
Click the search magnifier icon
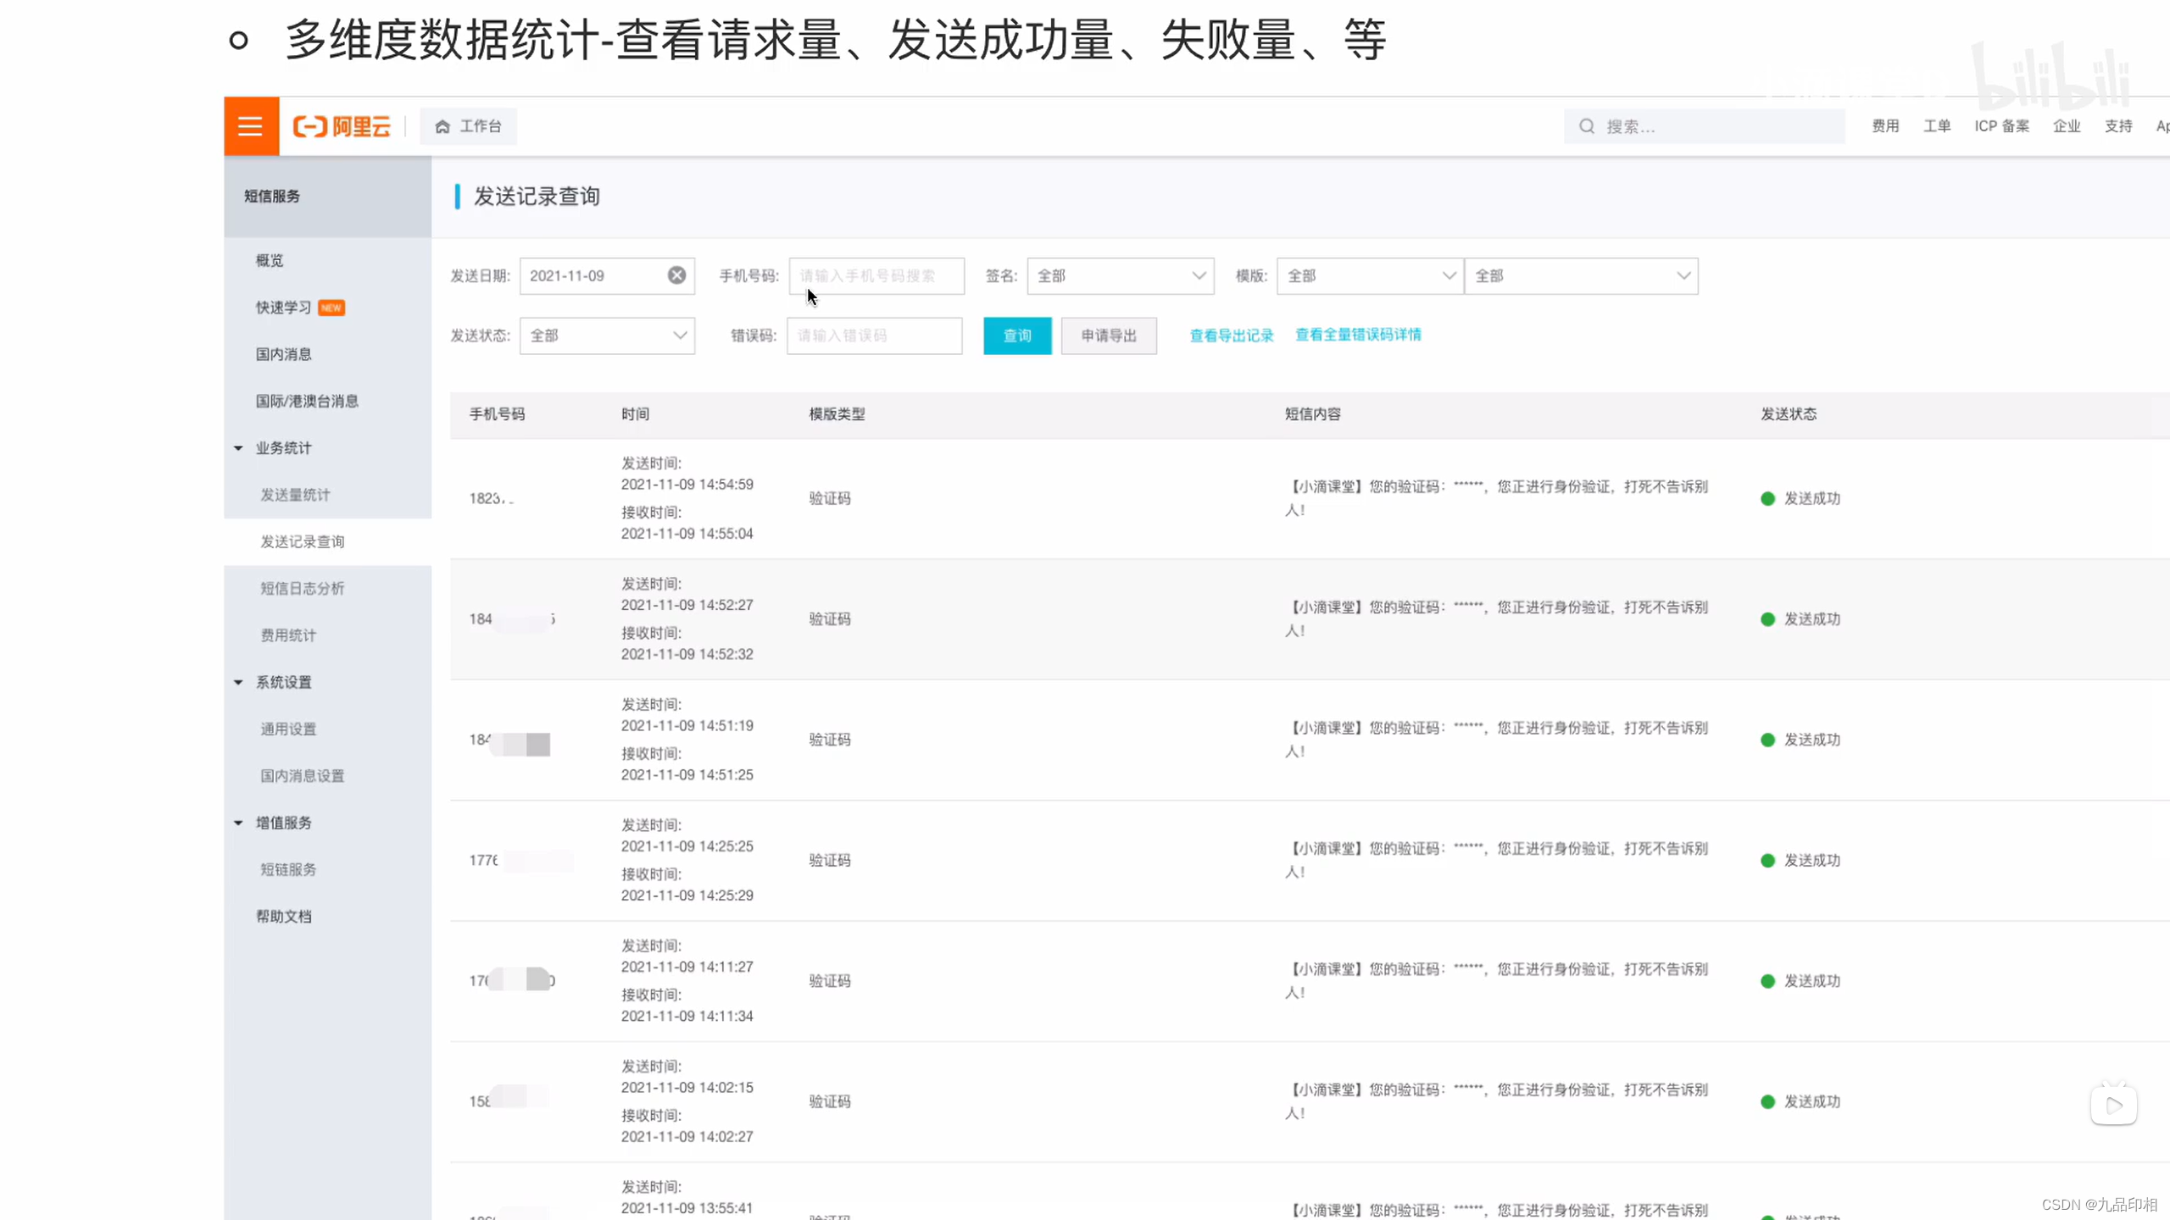tap(1587, 126)
